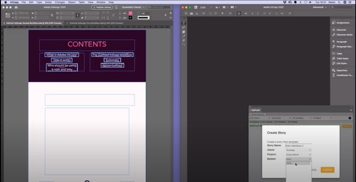Open the Essentials Classic workspace dropdown
This screenshot has height=182, width=356.
(x=133, y=7)
